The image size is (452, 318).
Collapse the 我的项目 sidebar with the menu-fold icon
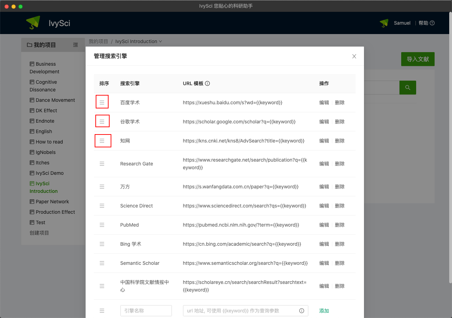(76, 45)
